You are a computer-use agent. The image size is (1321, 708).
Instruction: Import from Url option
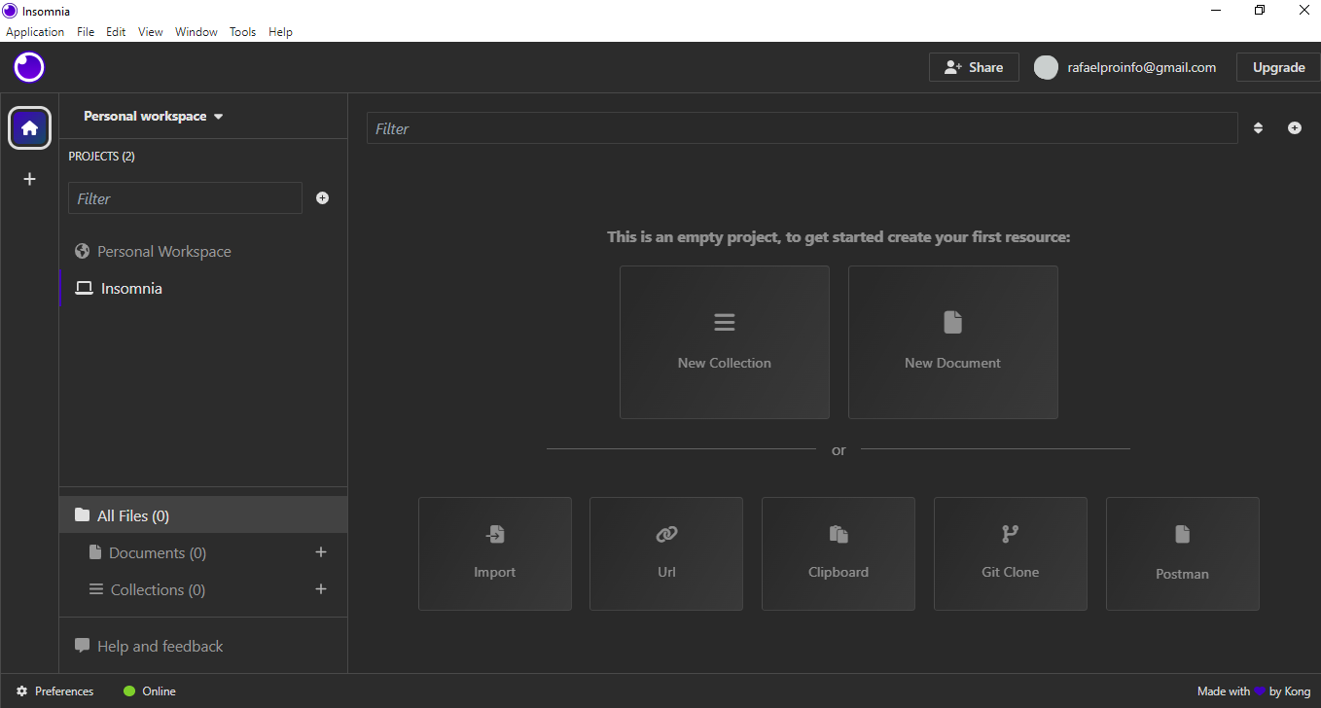[666, 554]
